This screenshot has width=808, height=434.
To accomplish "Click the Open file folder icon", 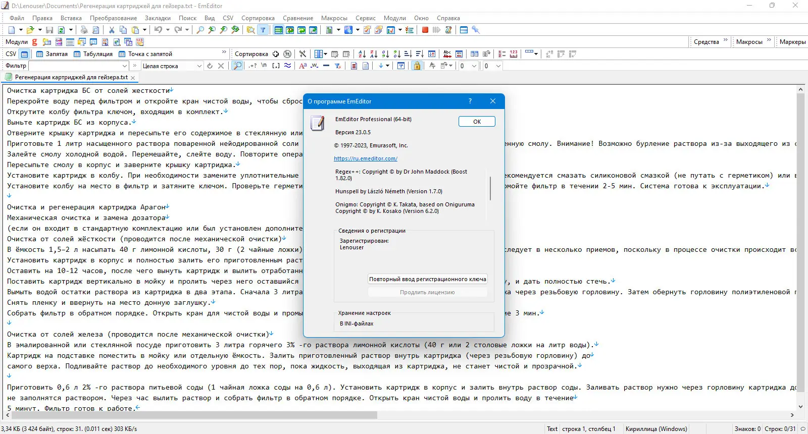I will [x=30, y=30].
